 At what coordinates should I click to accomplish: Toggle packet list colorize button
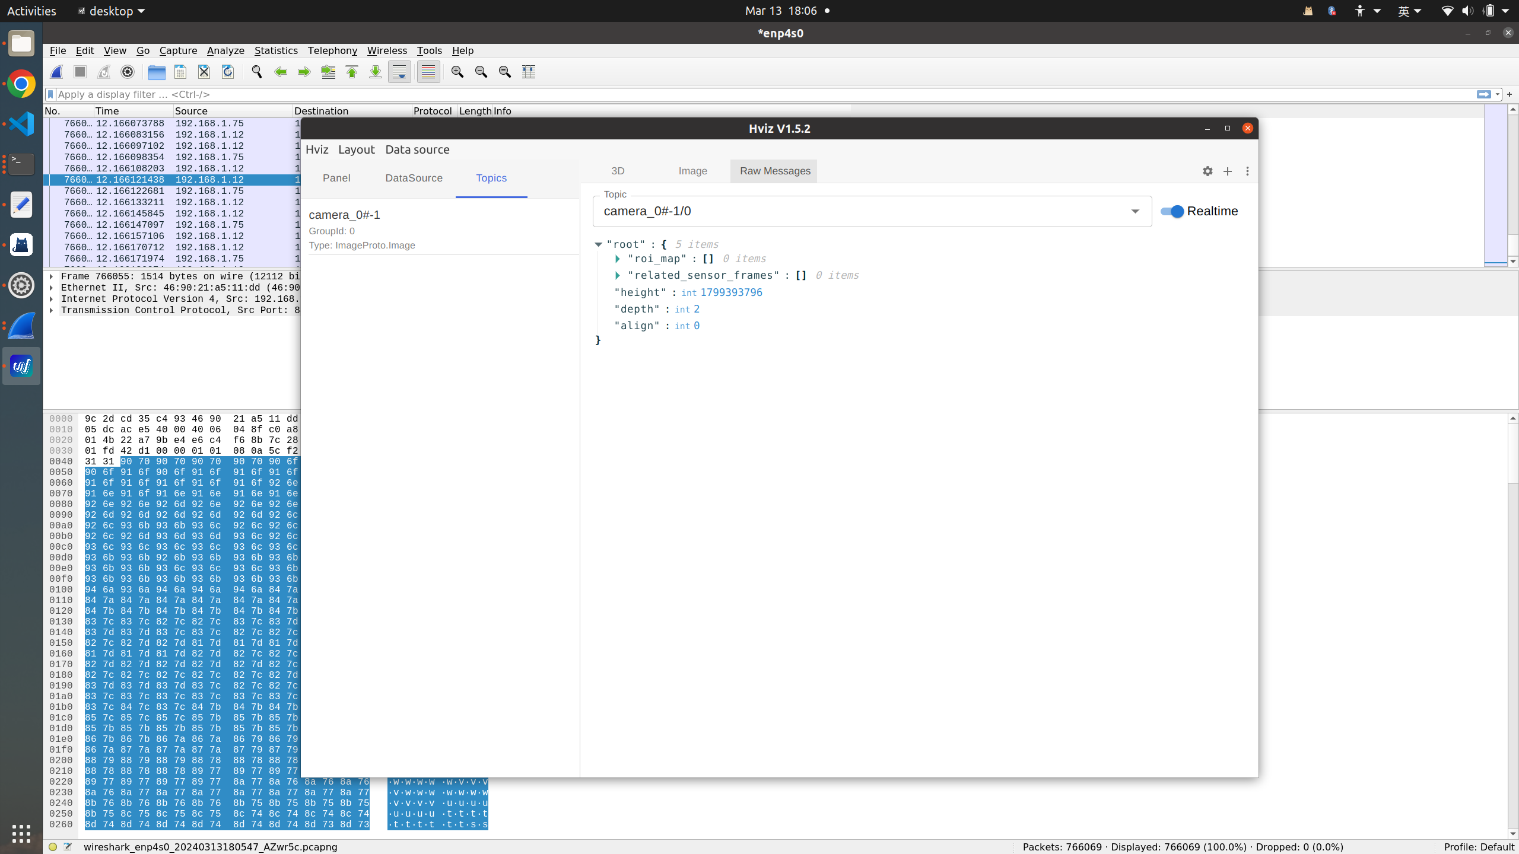pyautogui.click(x=428, y=72)
